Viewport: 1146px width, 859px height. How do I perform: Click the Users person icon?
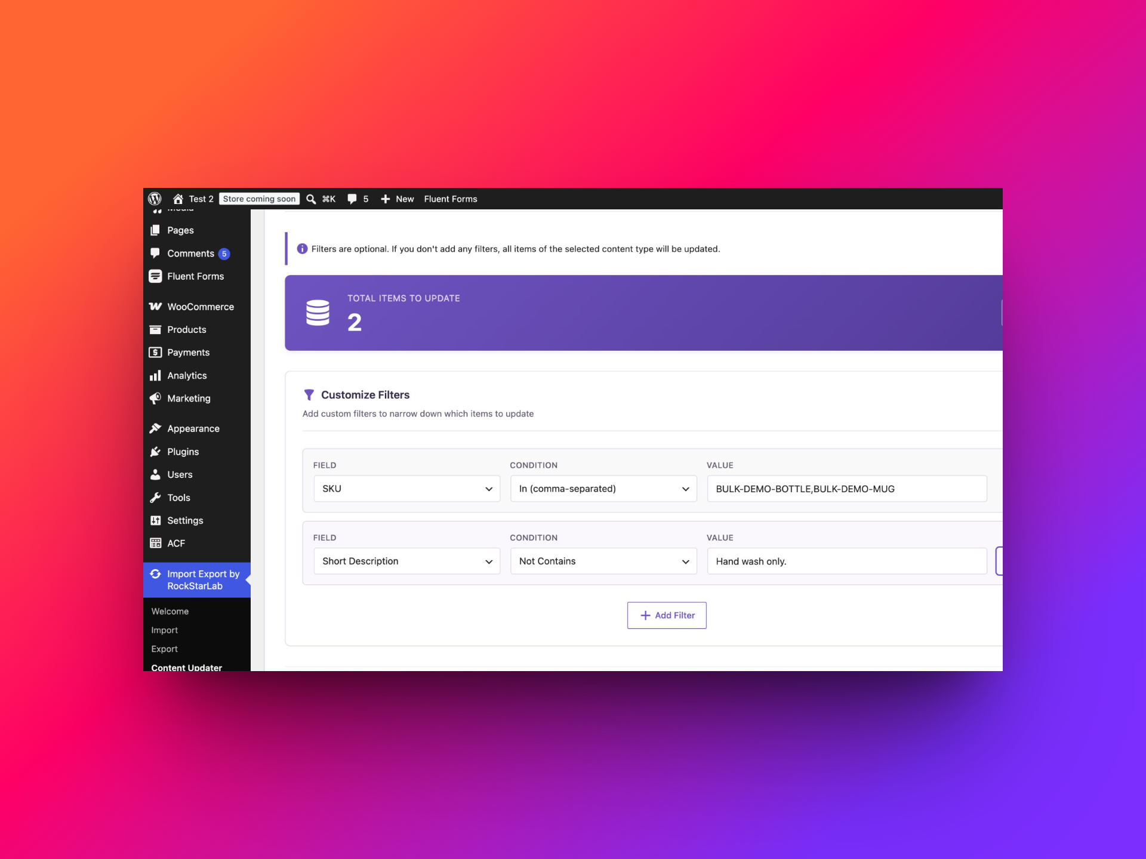(x=155, y=474)
